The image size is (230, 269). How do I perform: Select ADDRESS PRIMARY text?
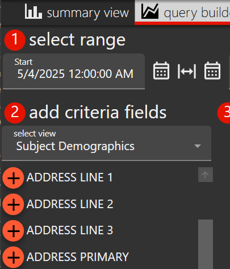point(78,257)
